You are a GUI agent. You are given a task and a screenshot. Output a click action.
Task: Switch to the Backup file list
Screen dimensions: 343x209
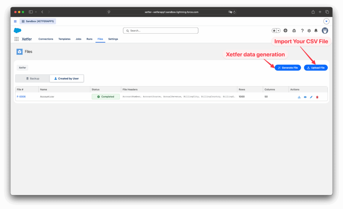coord(32,78)
